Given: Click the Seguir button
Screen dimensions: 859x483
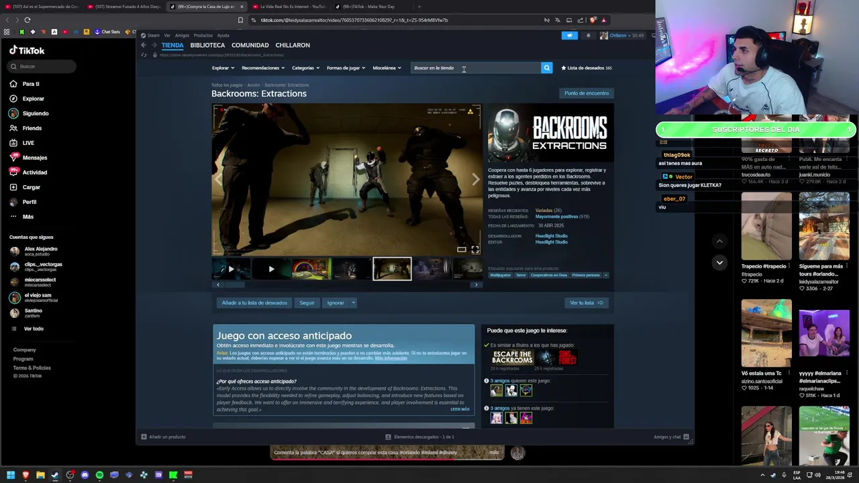Looking at the screenshot, I should pos(307,303).
